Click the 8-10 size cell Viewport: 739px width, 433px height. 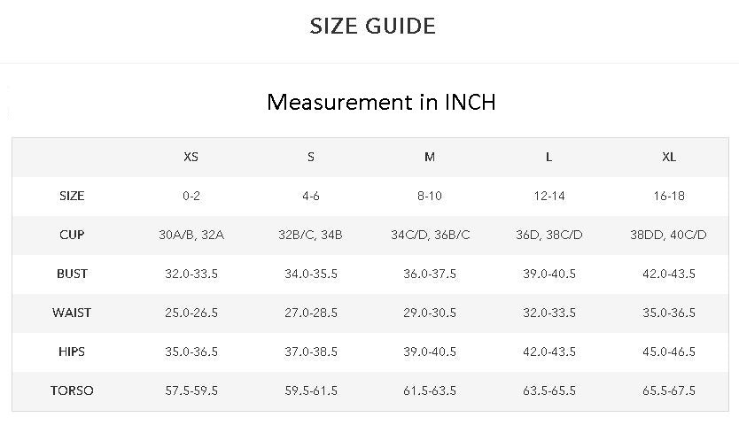(430, 196)
